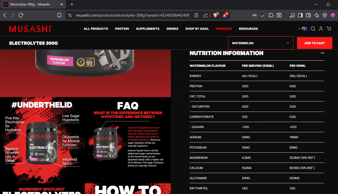Open the Shop By Goal menu

197,29
